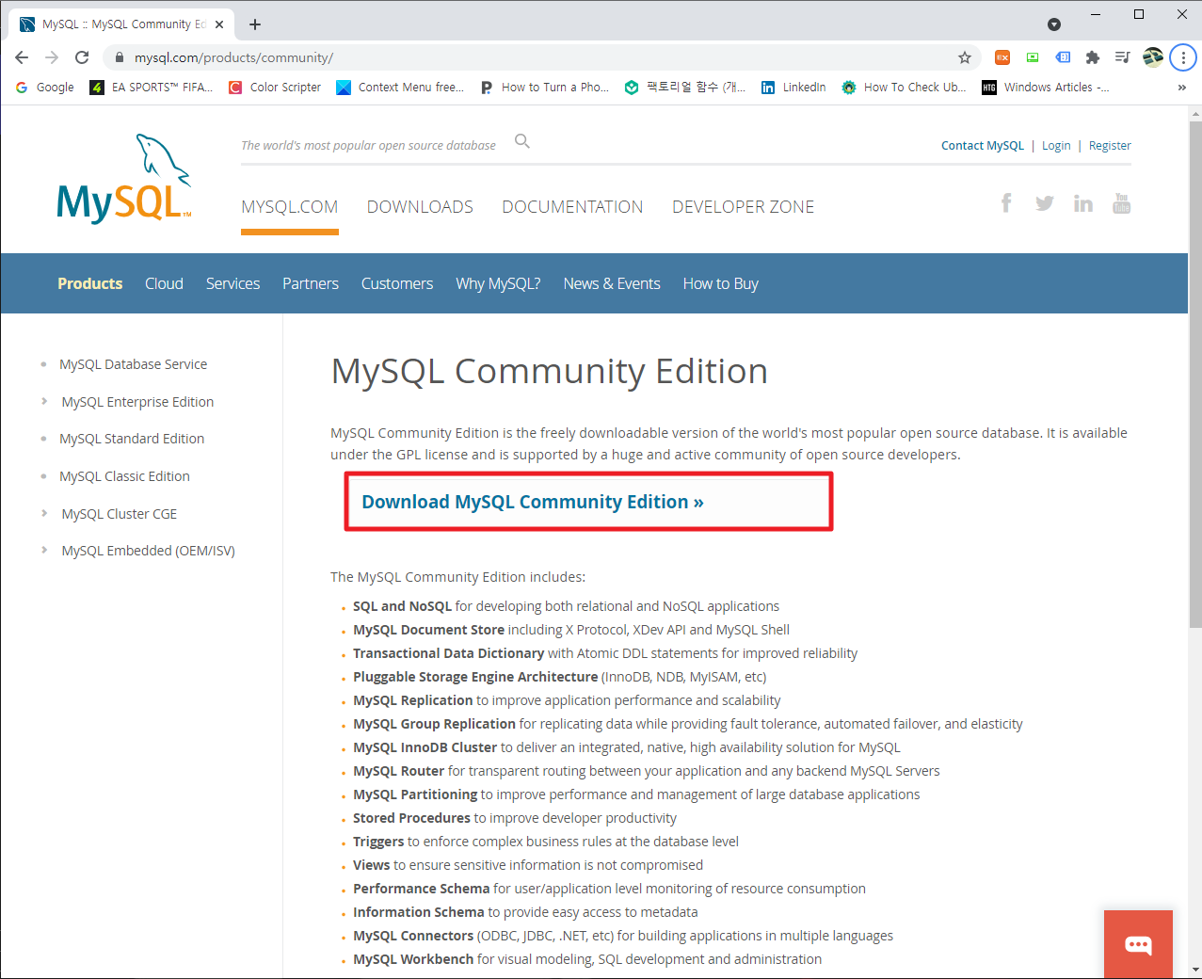This screenshot has width=1202, height=979.
Task: Open the Context Menu free bookmark
Action: (400, 88)
